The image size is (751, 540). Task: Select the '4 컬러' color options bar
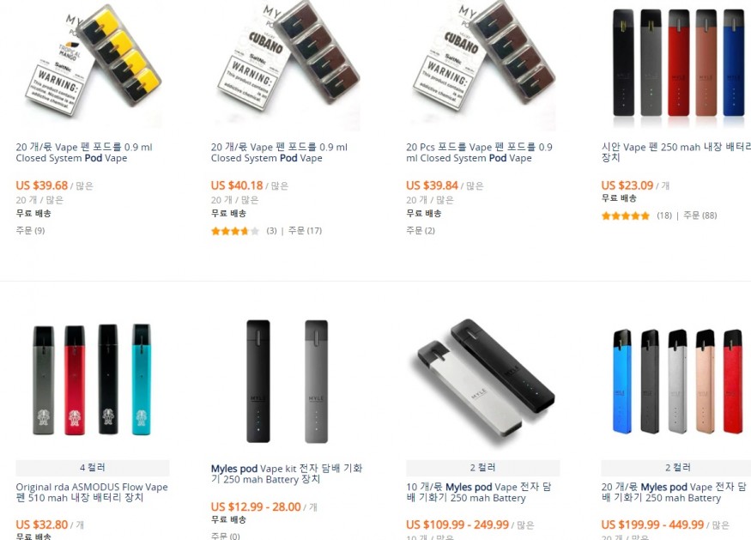pos(93,468)
